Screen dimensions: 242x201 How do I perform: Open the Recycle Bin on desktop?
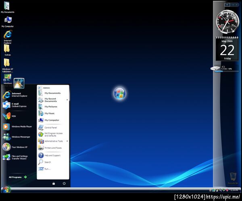233,178
